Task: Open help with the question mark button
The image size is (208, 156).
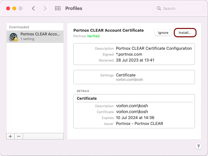Action: pos(198,146)
